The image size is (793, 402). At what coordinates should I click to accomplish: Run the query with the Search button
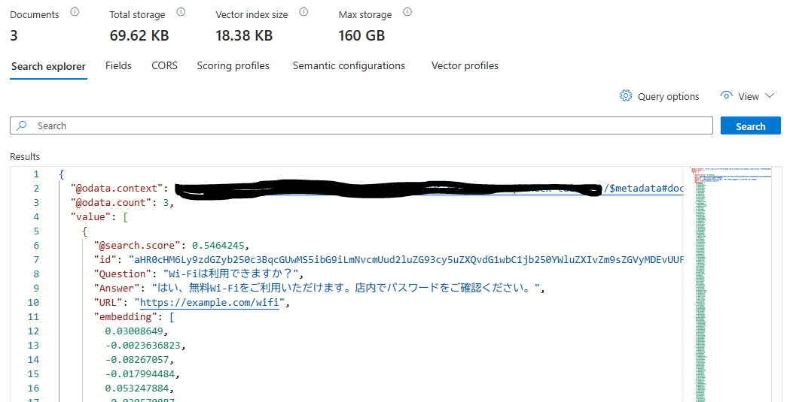(751, 126)
